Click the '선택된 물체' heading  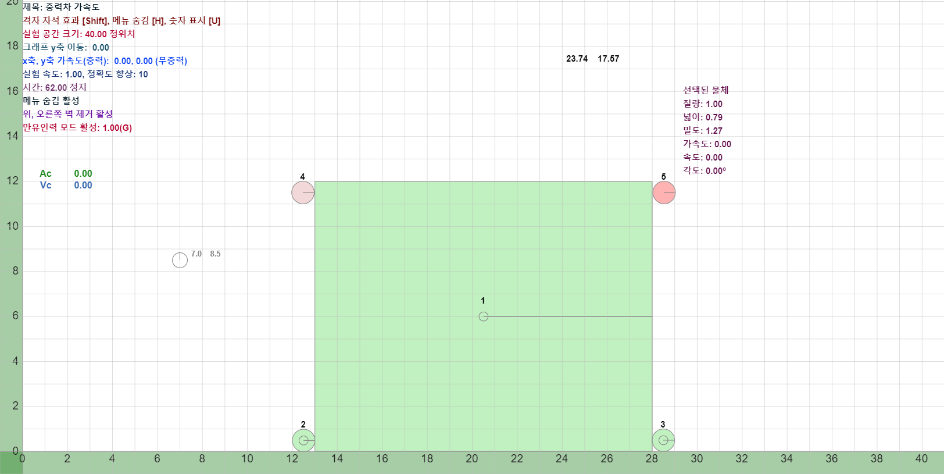pos(706,90)
